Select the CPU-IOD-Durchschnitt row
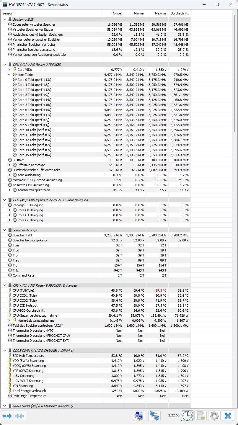The image size is (238, 425). (96, 310)
